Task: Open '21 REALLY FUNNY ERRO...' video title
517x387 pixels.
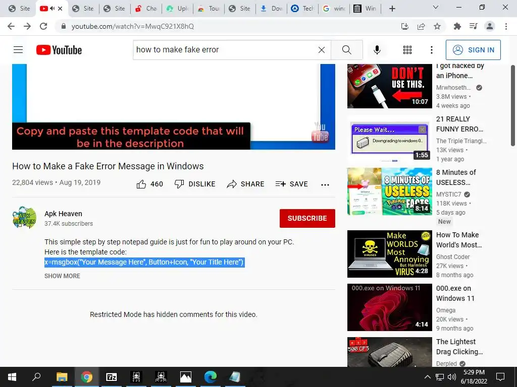Action: coord(459,124)
